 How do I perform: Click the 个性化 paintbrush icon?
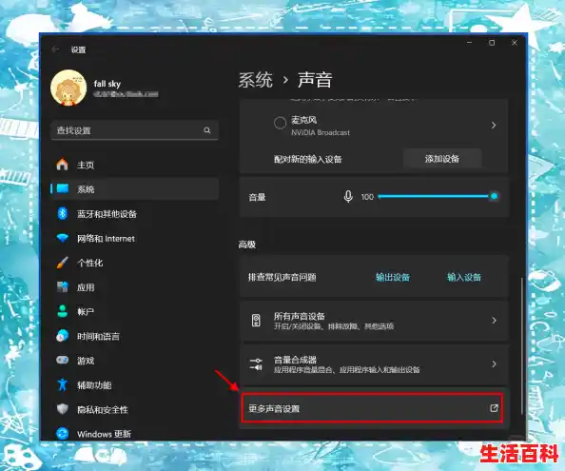tap(63, 263)
